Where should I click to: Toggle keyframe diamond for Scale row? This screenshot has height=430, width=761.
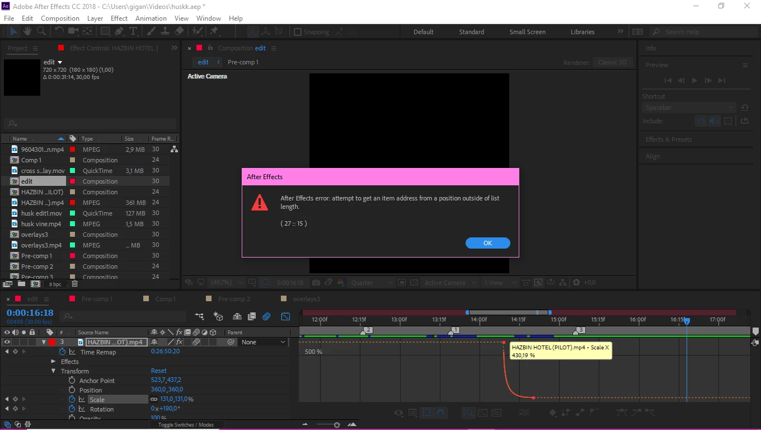tap(15, 399)
